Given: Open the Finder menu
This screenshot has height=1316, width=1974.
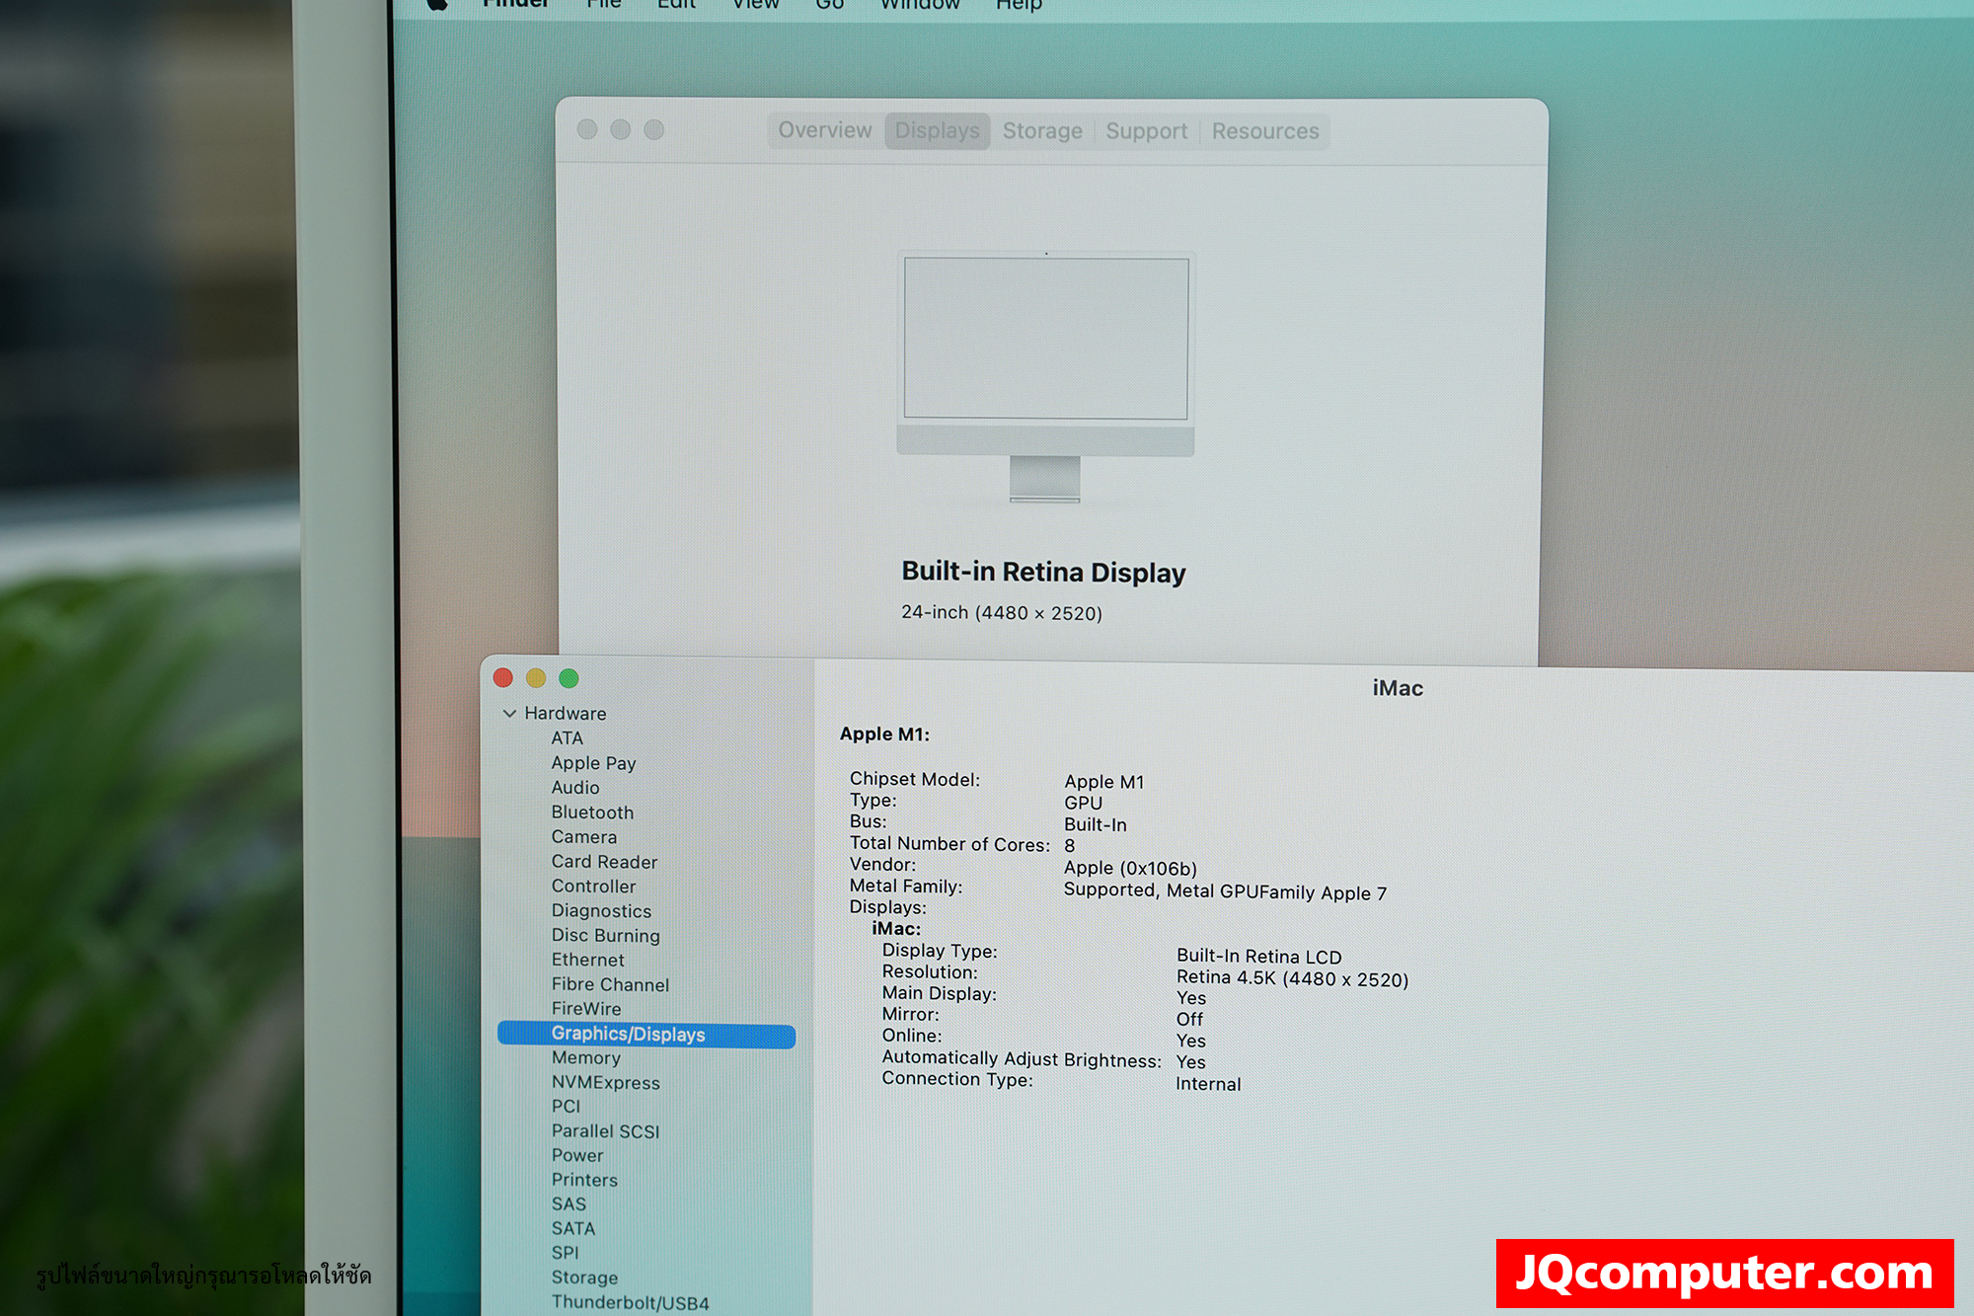Looking at the screenshot, I should [515, 4].
